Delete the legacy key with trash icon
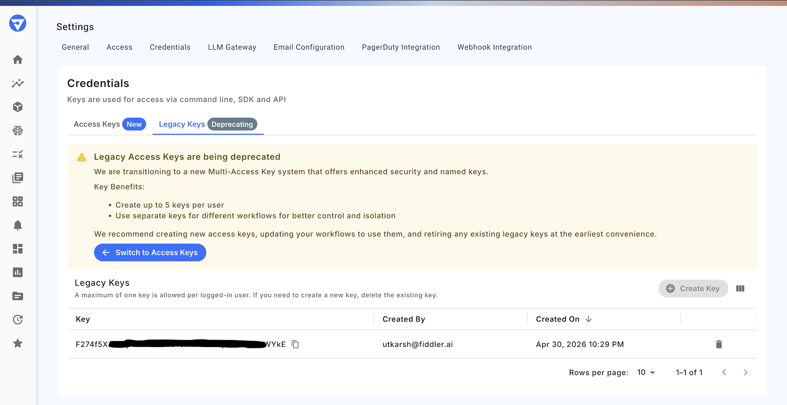This screenshot has height=405, width=787. (x=719, y=344)
